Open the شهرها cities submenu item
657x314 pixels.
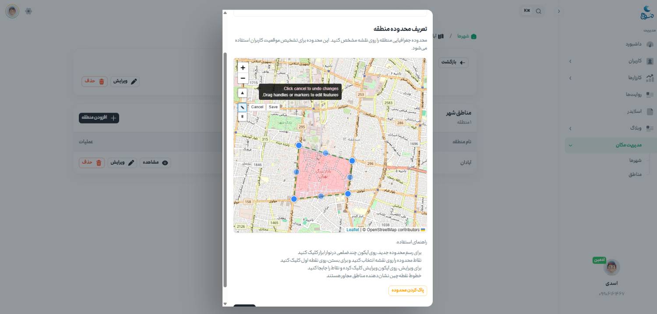(635, 160)
